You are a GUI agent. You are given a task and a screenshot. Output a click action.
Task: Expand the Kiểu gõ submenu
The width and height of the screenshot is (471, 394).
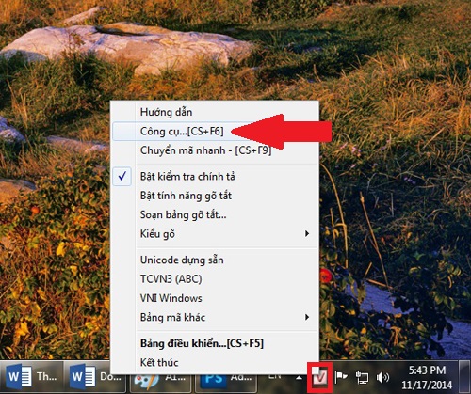[x=216, y=234]
